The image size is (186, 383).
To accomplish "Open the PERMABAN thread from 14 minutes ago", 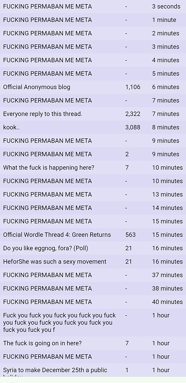I will coord(48,208).
